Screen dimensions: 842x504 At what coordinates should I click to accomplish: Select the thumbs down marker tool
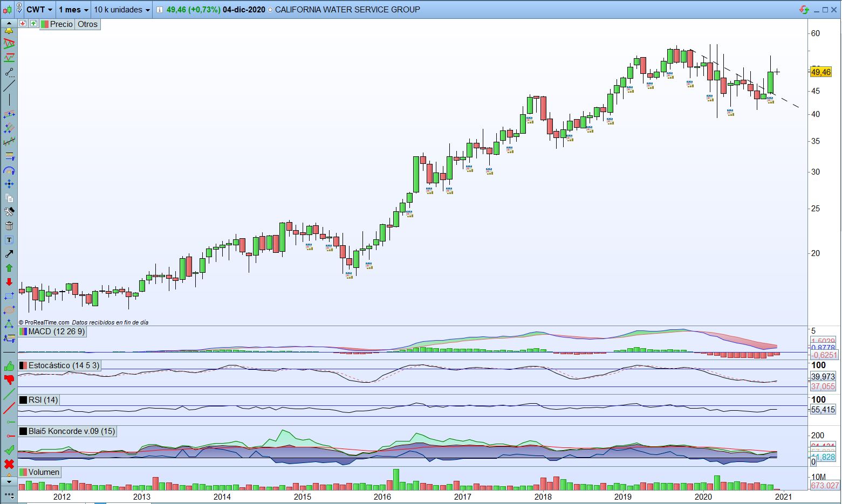[x=9, y=380]
